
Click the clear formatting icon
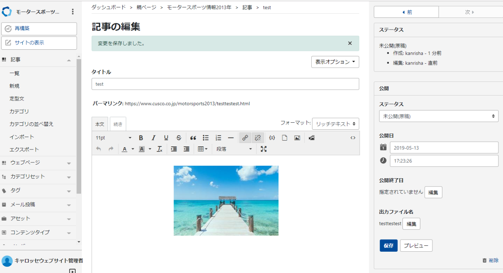click(160, 149)
